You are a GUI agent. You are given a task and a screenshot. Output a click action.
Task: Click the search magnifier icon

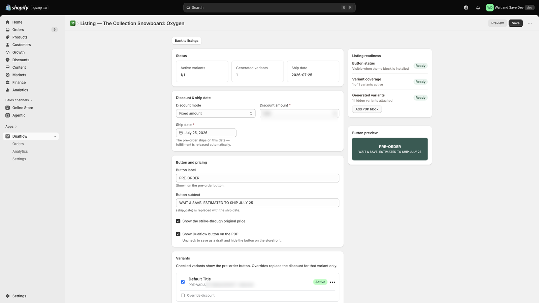tap(189, 7)
